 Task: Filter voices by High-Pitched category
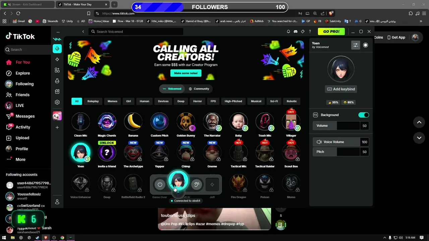233,101
